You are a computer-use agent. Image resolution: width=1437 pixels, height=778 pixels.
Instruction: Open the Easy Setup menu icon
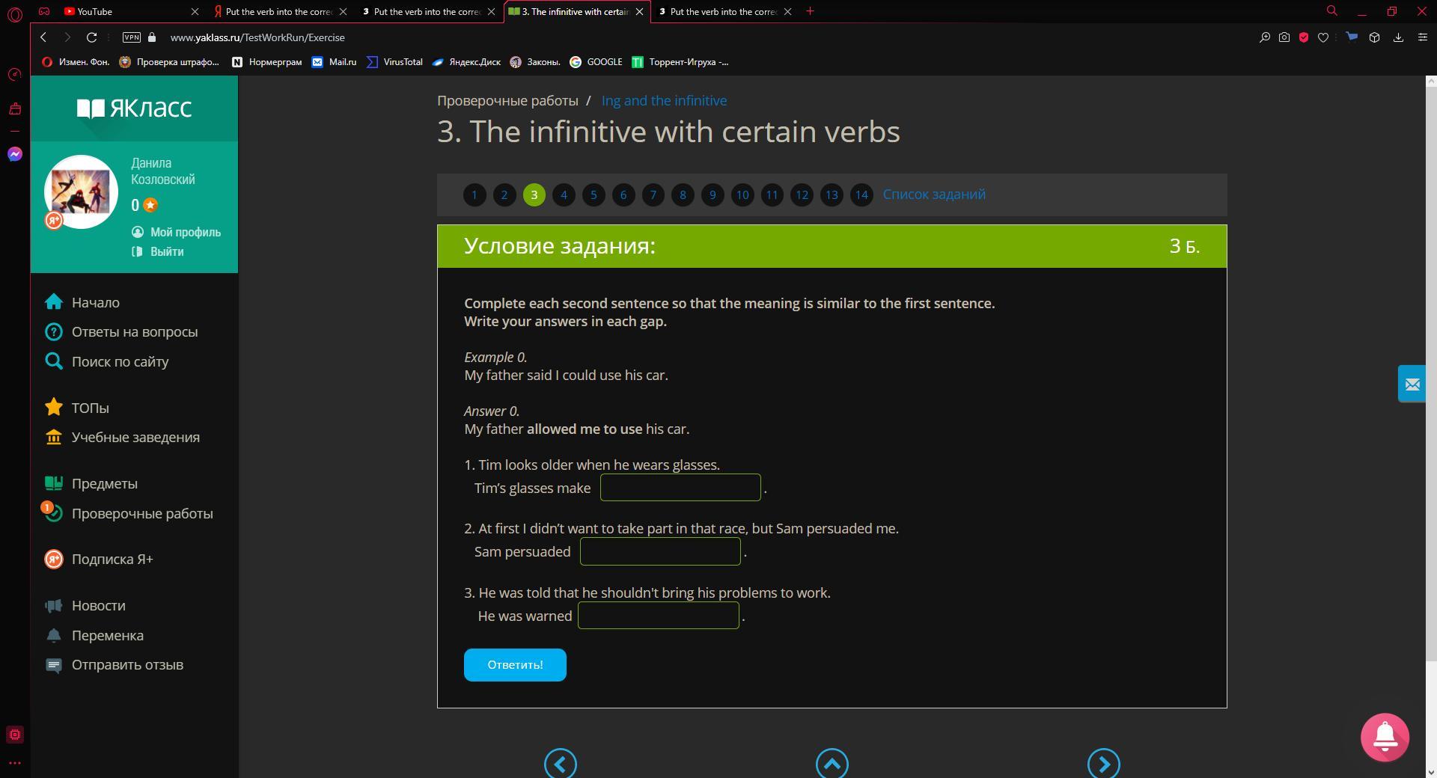(x=1423, y=37)
